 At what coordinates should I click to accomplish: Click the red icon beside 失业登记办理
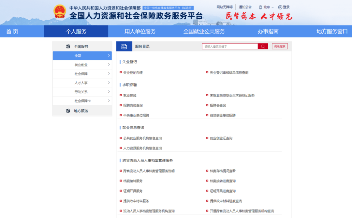(x=123, y=72)
